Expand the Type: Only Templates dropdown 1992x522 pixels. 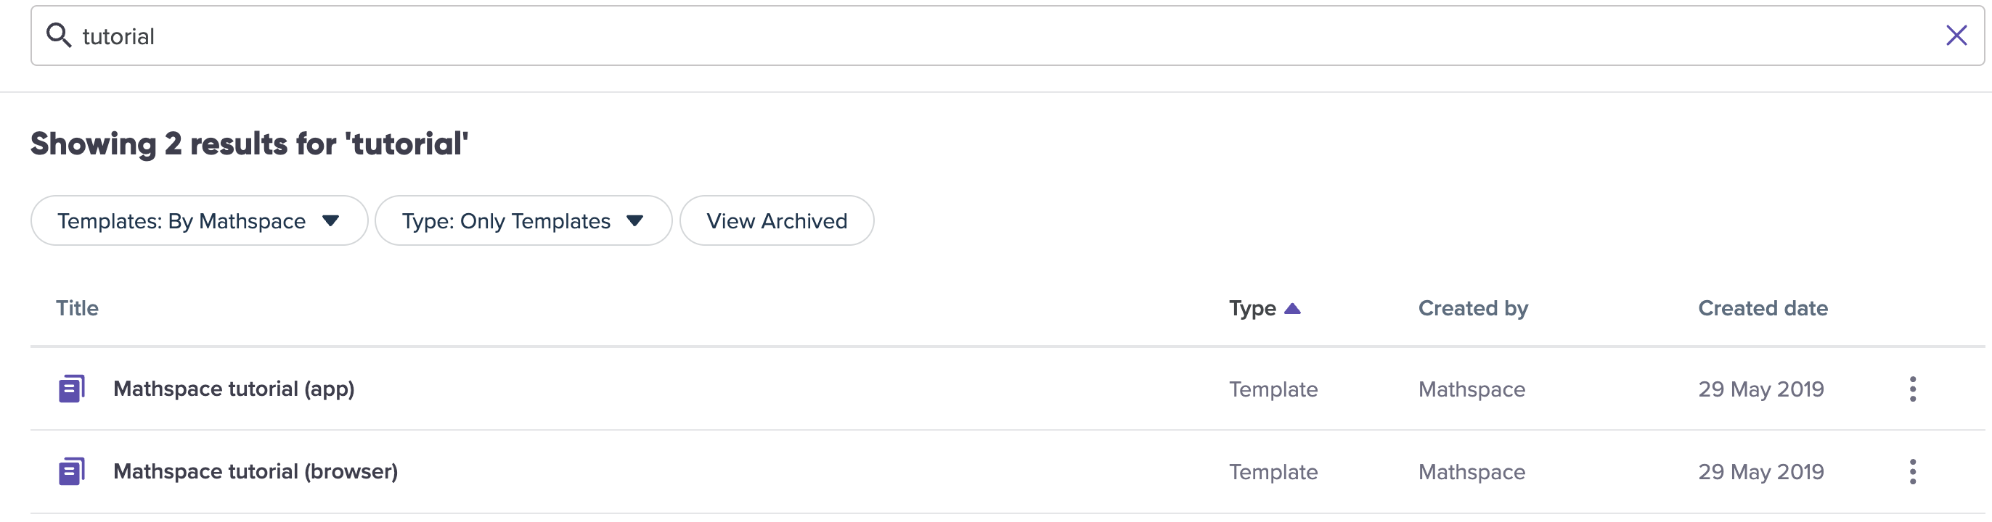pyautogui.click(x=523, y=221)
